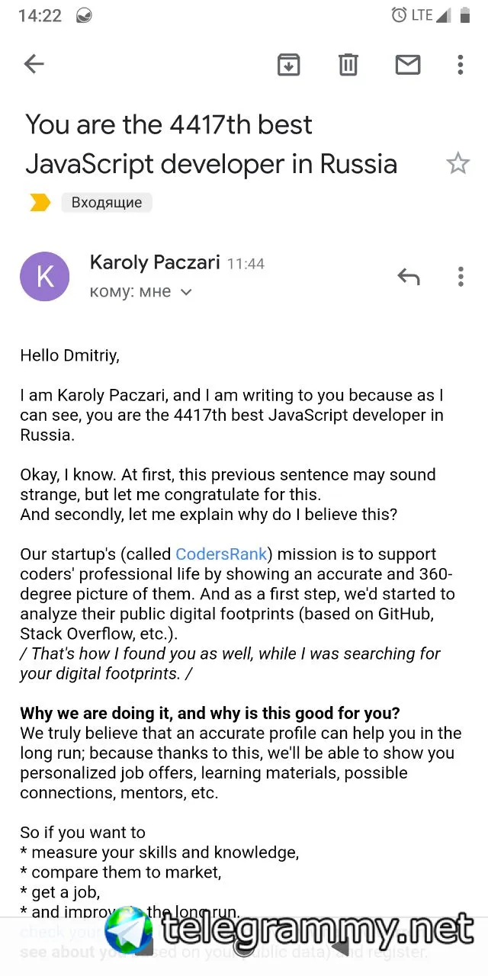The height and width of the screenshot is (976, 488).
Task: Tap the email subject title
Action: pos(211,144)
